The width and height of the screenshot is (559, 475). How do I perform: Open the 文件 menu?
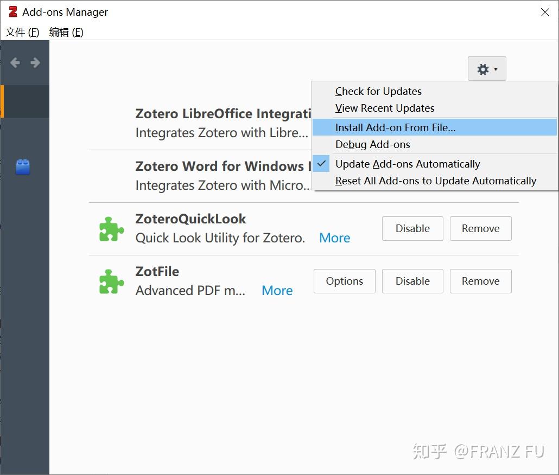[x=22, y=33]
